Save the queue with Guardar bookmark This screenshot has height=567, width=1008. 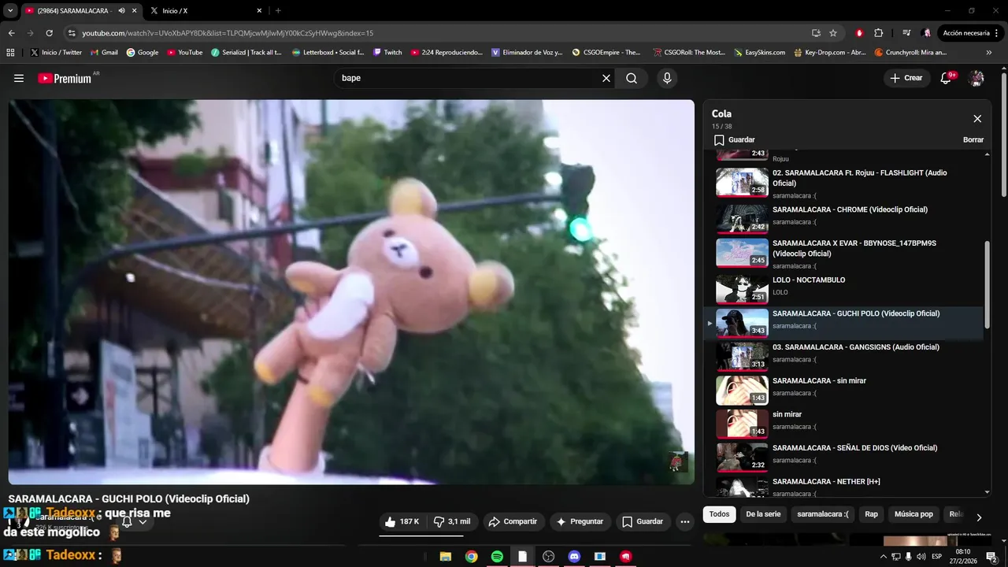click(734, 139)
